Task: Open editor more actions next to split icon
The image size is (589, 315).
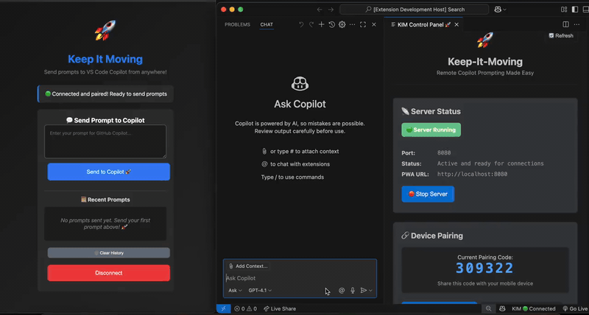Action: [x=576, y=24]
